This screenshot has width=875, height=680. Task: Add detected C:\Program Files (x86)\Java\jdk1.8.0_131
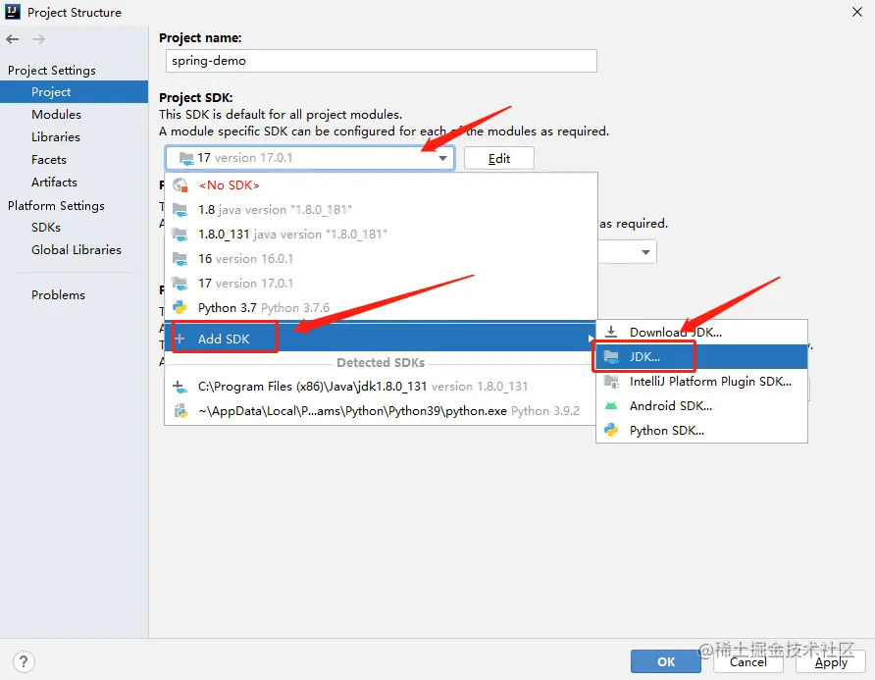(382, 387)
